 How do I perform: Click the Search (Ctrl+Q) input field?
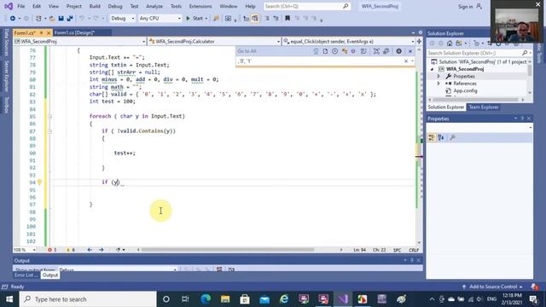tap(306, 6)
